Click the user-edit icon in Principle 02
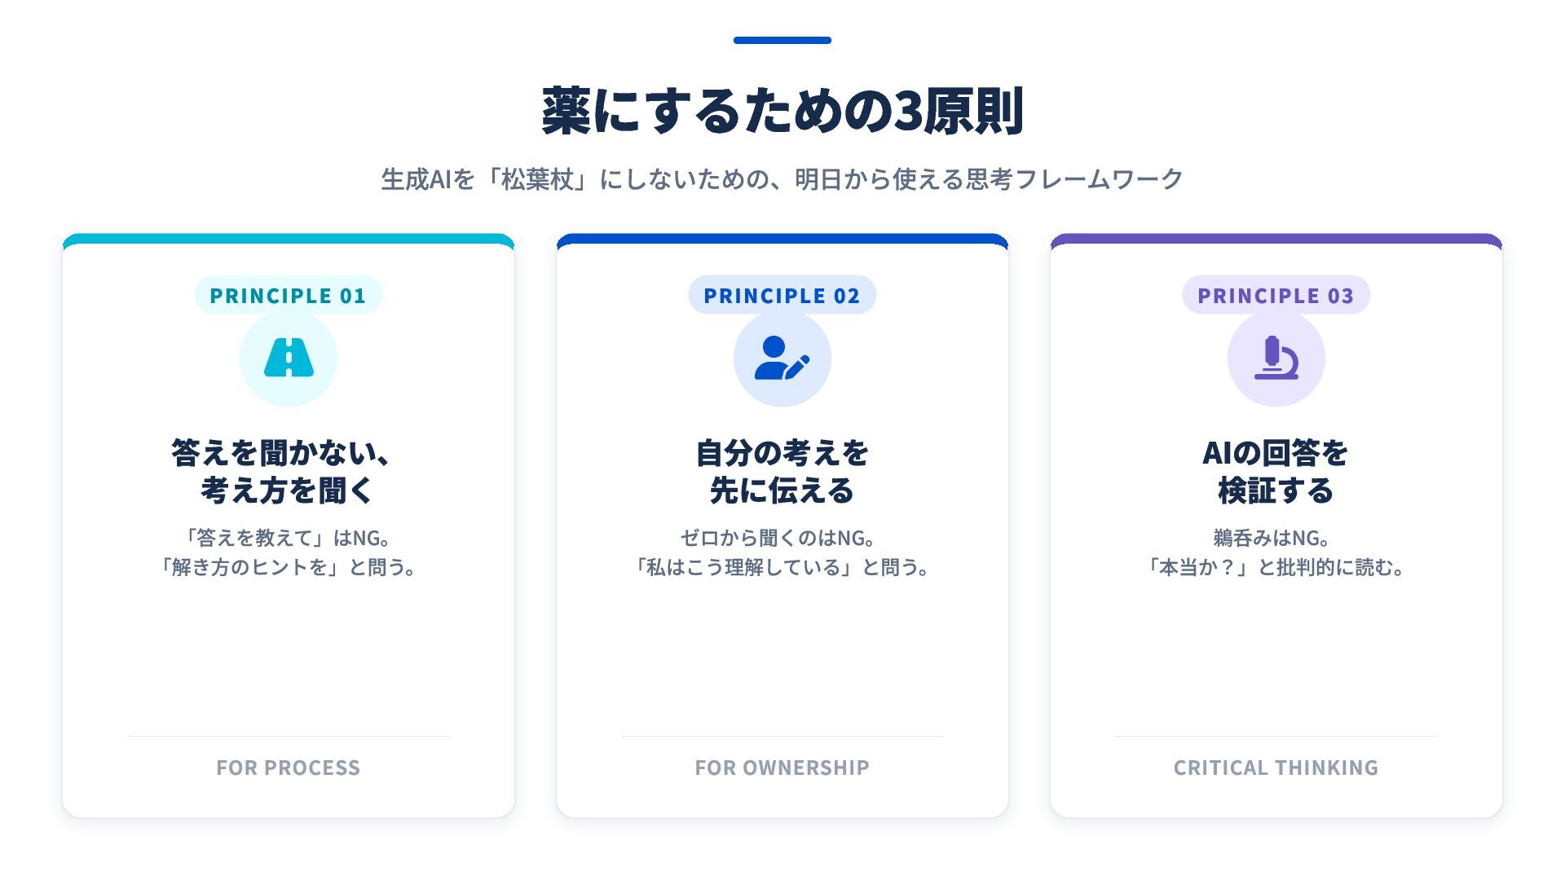 [x=782, y=358]
